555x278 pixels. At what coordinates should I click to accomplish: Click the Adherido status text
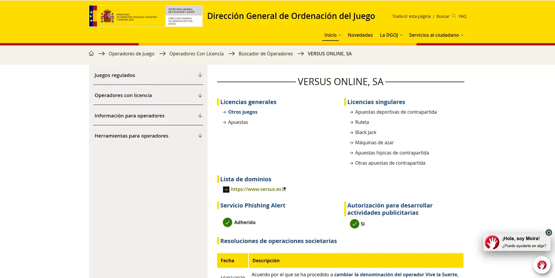point(245,222)
